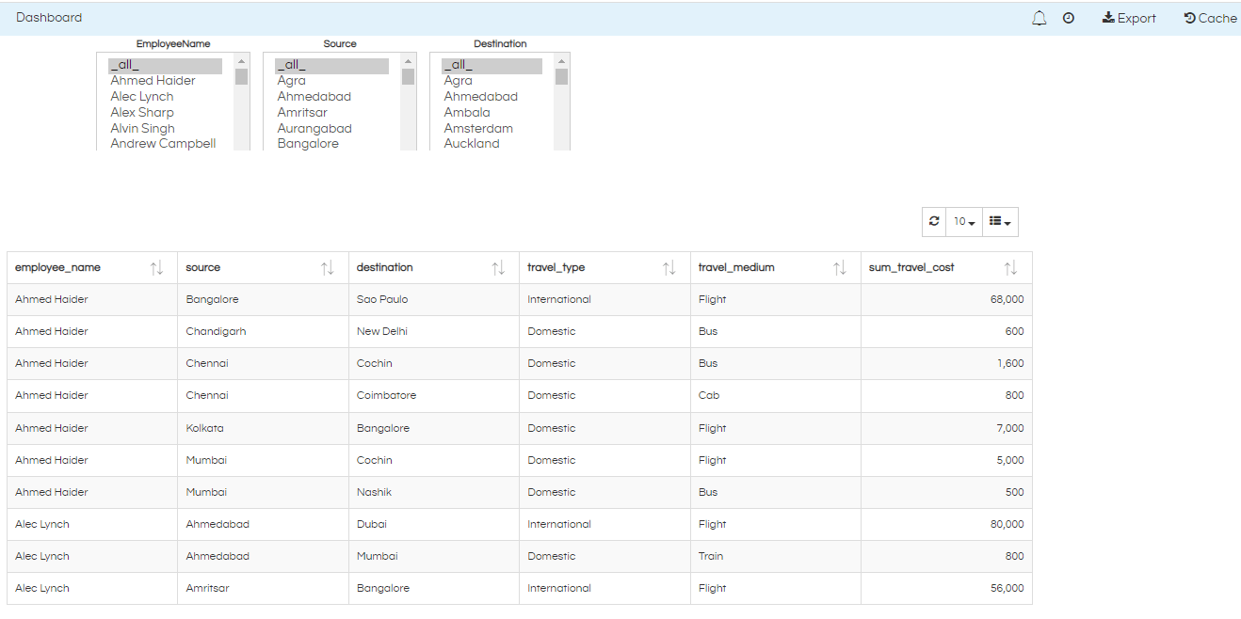This screenshot has width=1241, height=619.
Task: Click the Kolkata source cell
Action: point(263,428)
